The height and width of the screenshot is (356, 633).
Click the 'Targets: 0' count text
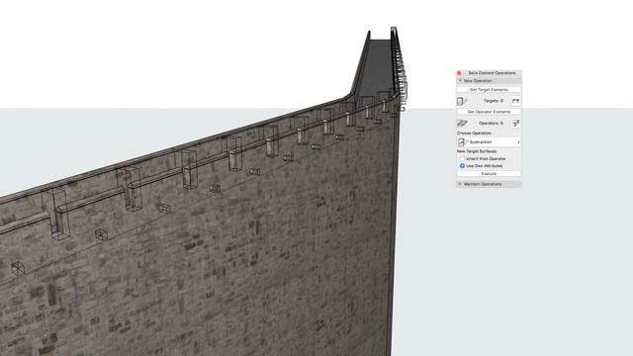coord(494,101)
